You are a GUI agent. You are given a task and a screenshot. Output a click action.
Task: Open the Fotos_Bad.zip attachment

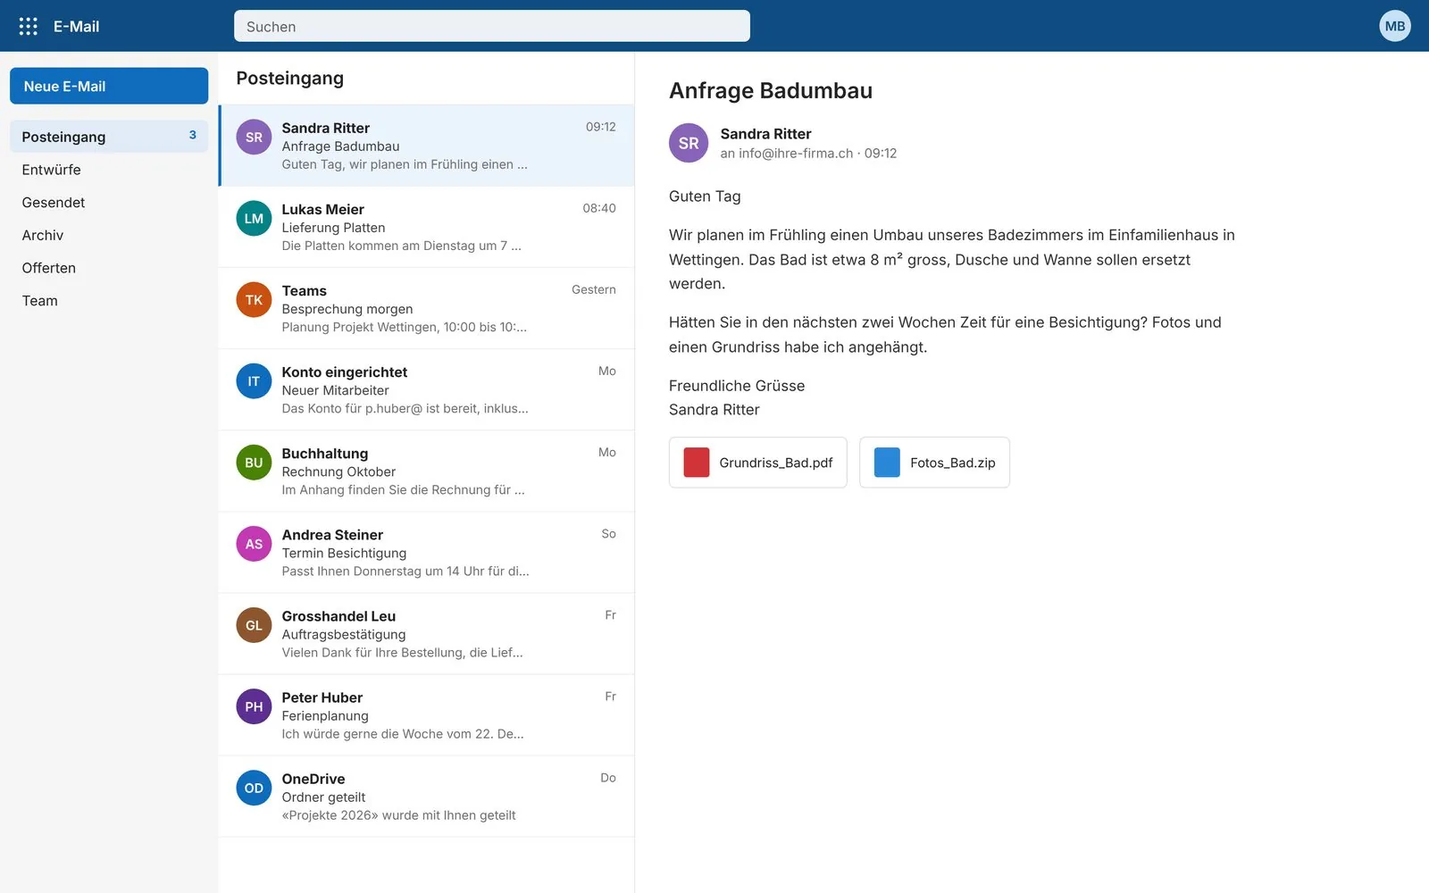click(x=934, y=462)
